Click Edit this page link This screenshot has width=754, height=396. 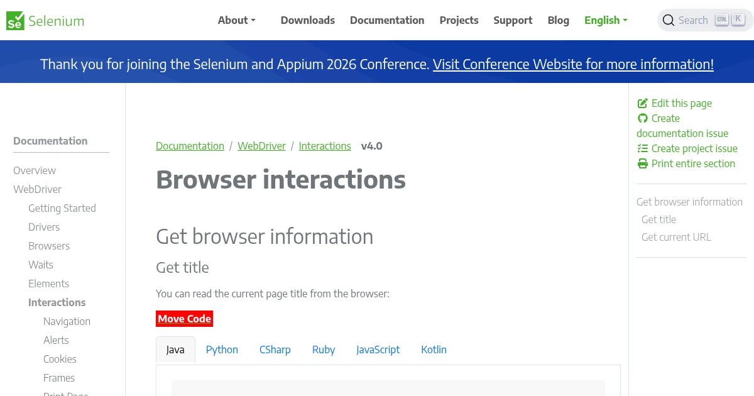point(681,103)
